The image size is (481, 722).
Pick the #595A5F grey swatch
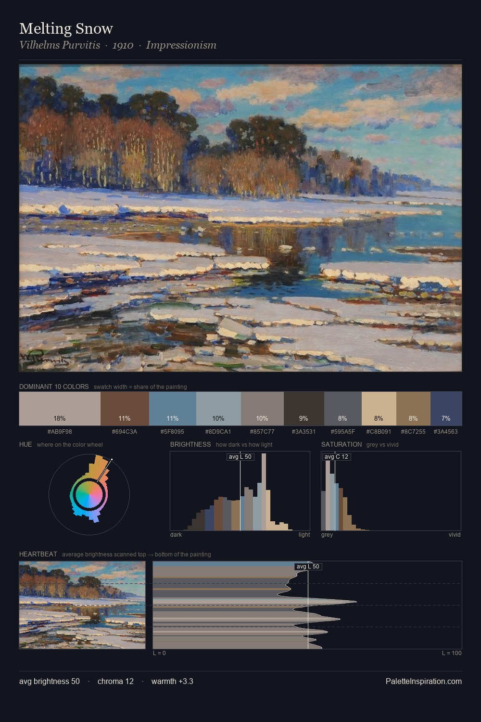[x=342, y=409]
